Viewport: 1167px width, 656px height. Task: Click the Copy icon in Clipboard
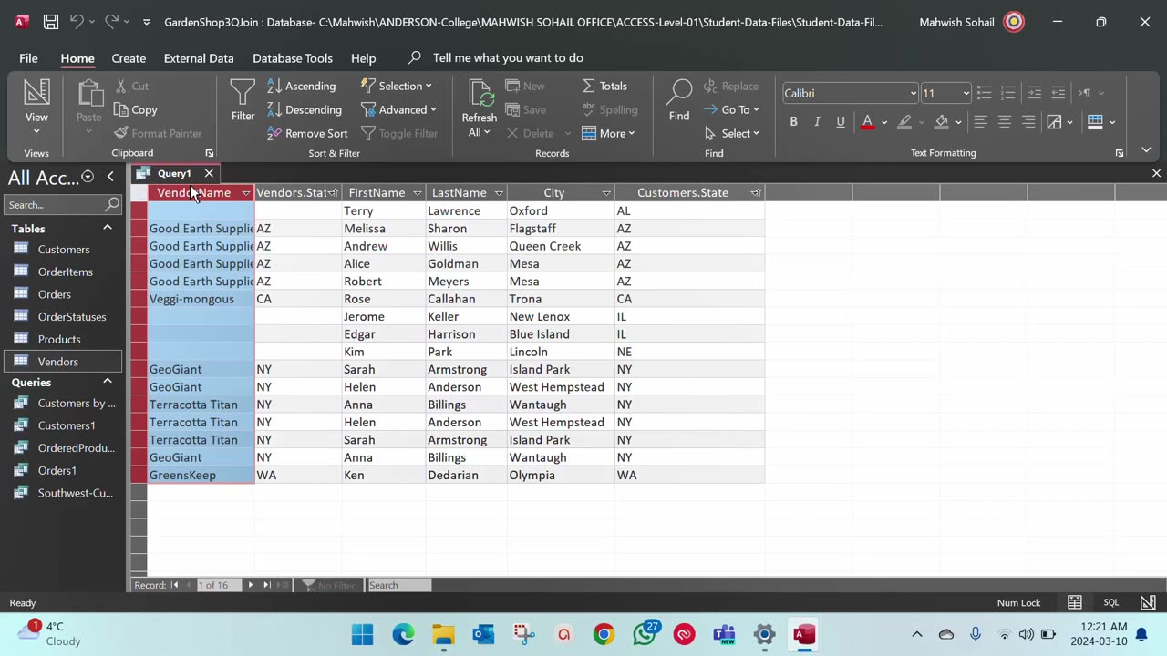click(x=122, y=109)
